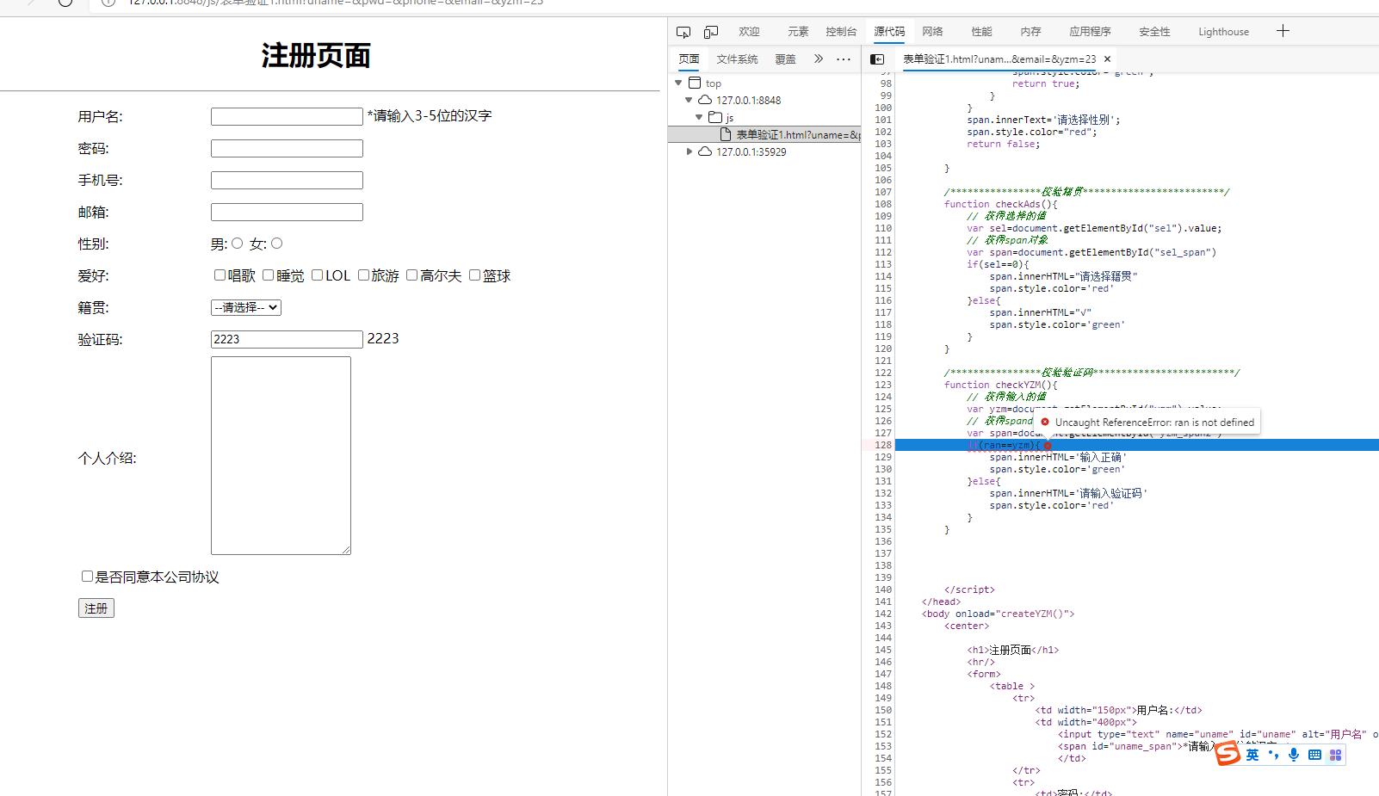The width and height of the screenshot is (1379, 796).
Task: Collapse the js folder tree node
Action: 699,118
